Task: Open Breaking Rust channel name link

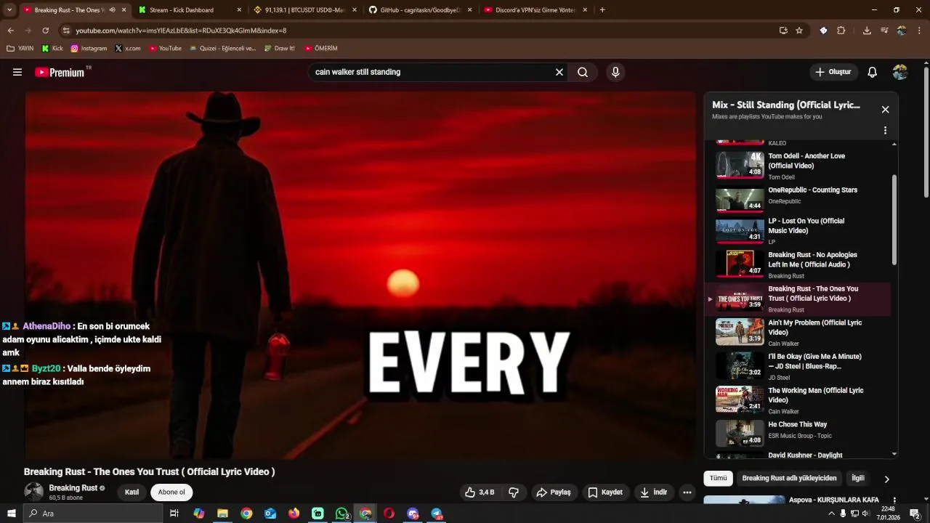Action: [x=73, y=488]
